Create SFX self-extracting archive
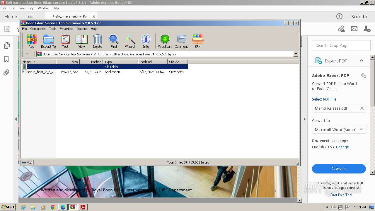This screenshot has width=375, height=211. 198,41
